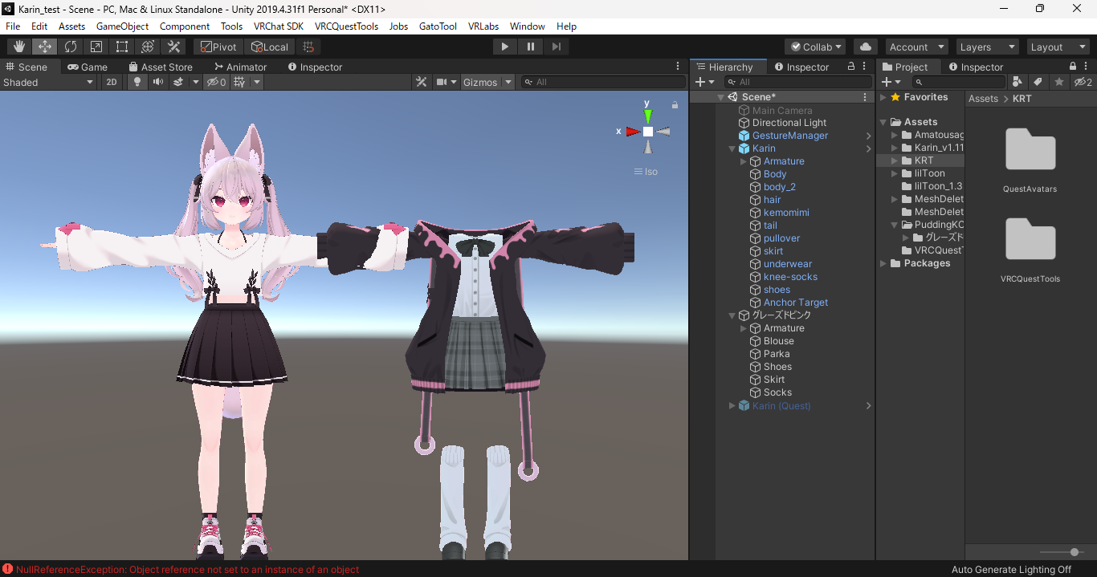Select the Hand view tool
This screenshot has height=577, width=1097.
coord(18,46)
